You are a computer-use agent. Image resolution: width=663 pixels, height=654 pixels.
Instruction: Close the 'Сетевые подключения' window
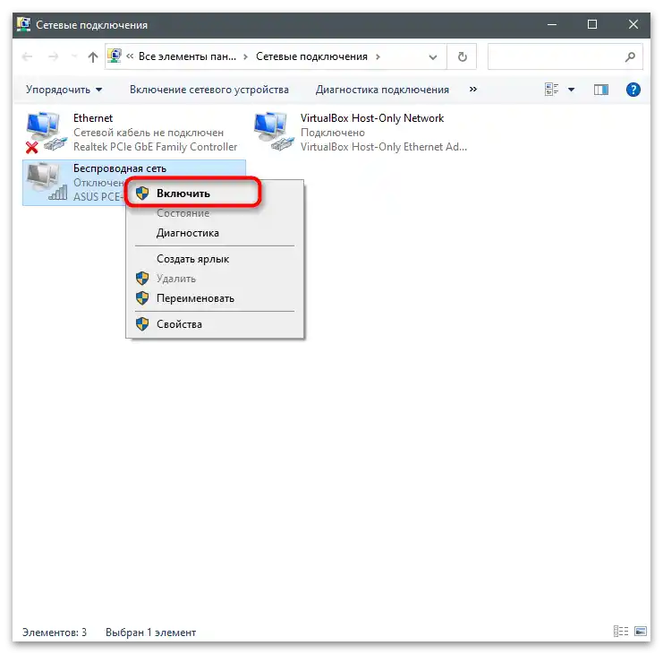[633, 24]
